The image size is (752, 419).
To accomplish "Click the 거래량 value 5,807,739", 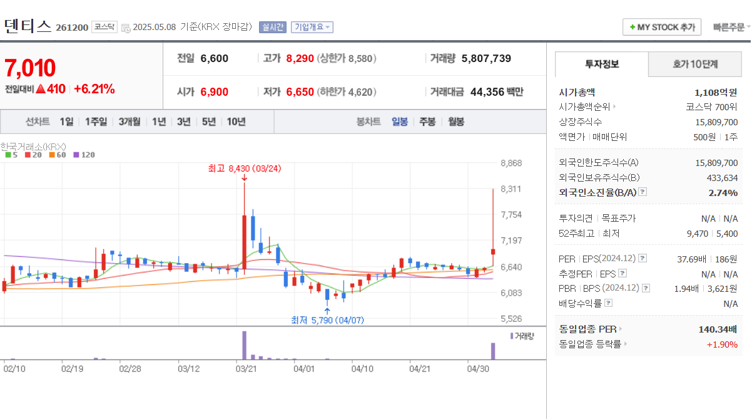I will coord(486,58).
